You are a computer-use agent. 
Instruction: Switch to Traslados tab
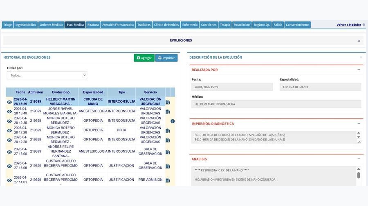pyautogui.click(x=144, y=25)
